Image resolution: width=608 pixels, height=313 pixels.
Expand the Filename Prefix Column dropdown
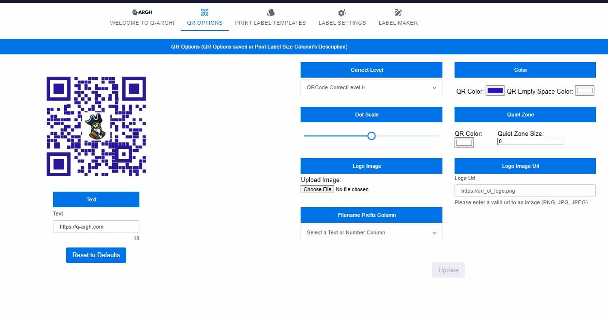point(372,232)
